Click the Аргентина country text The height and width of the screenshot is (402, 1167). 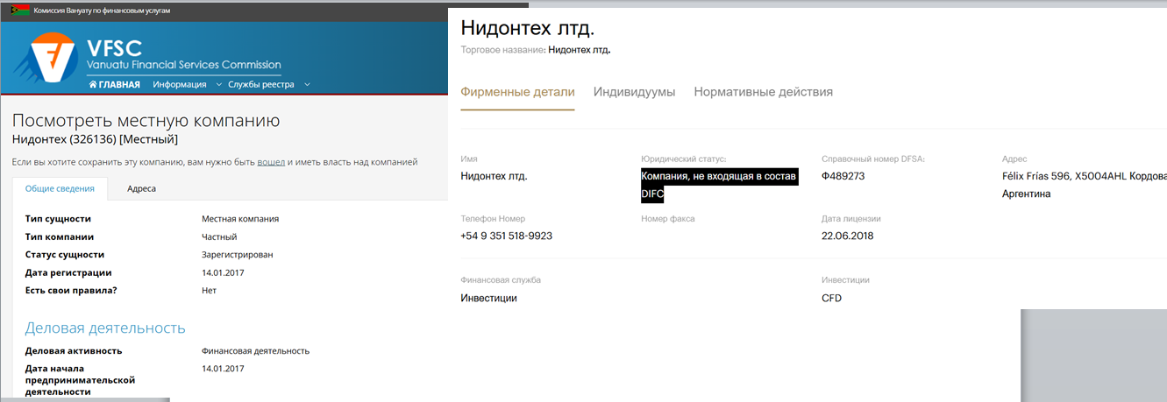tap(1026, 194)
